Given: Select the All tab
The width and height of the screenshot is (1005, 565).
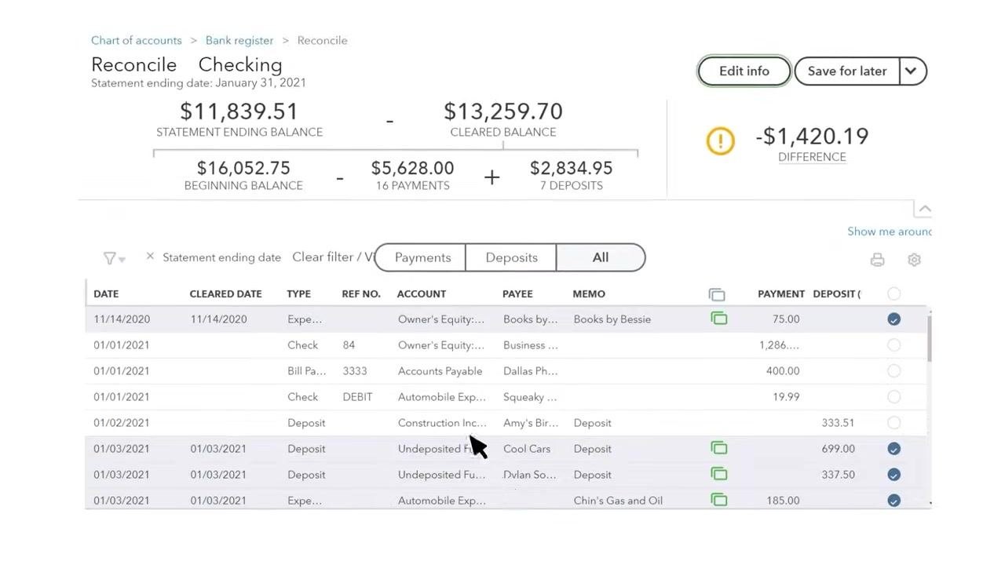Looking at the screenshot, I should (x=601, y=257).
